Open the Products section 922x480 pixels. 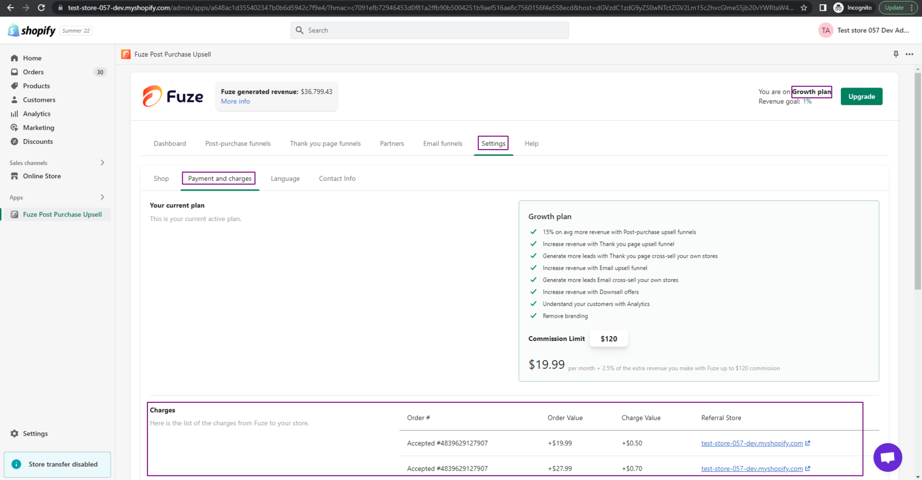pos(36,86)
